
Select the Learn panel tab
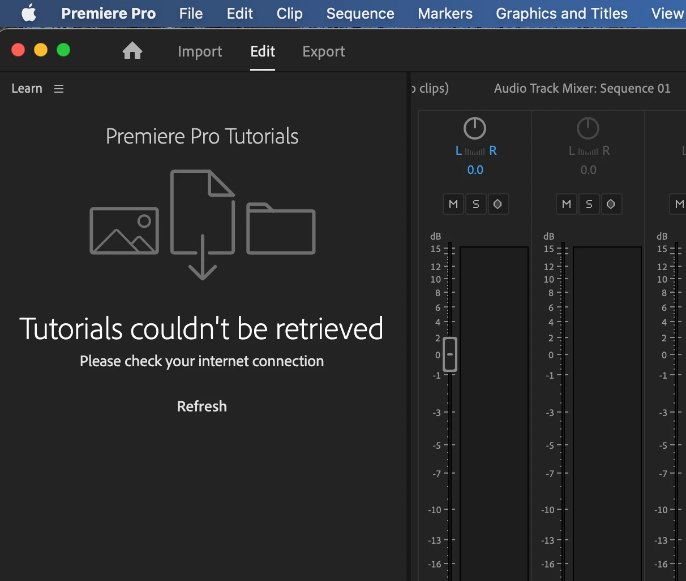27,89
